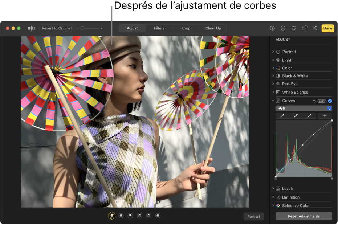This screenshot has height=225, width=338.
Task: Expand the Color section
Action: [273, 68]
